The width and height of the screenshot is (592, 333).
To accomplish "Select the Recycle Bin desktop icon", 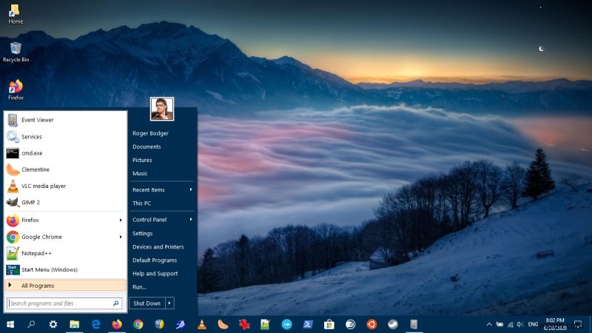I will pyautogui.click(x=16, y=53).
